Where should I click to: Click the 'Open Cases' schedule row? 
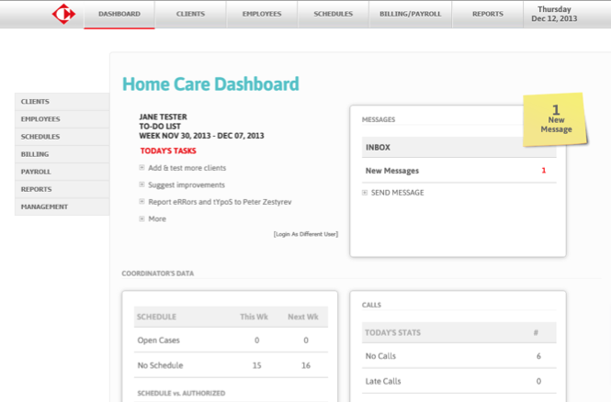click(x=231, y=341)
